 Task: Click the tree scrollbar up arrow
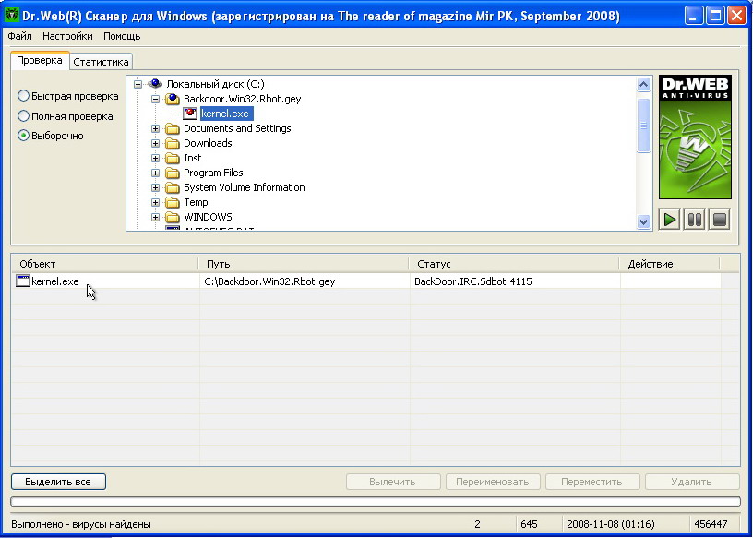(x=643, y=85)
